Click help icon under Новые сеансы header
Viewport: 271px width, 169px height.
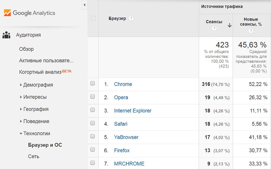click(251, 31)
